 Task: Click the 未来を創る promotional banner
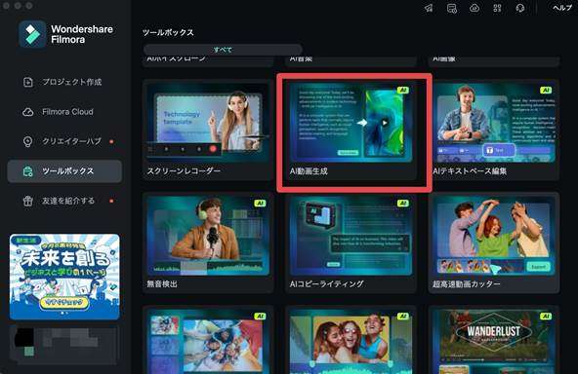(64, 277)
